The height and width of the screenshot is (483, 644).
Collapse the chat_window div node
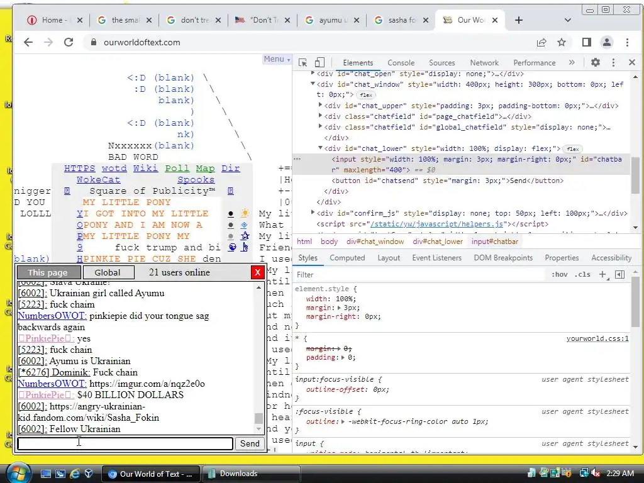[313, 84]
